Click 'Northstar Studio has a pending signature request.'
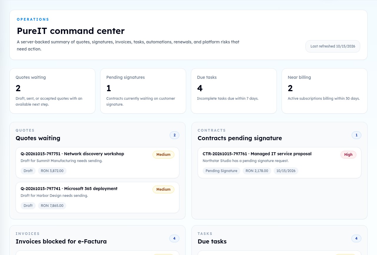The image size is (377, 255). pyautogui.click(x=246, y=161)
